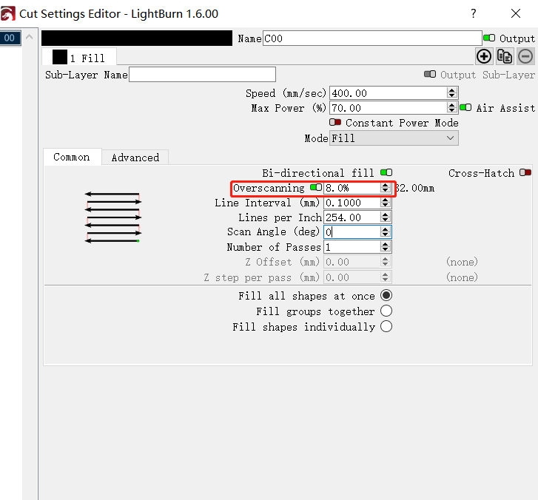538x500 pixels.
Task: Click the Sub-Layer Name input field
Action: (x=202, y=74)
